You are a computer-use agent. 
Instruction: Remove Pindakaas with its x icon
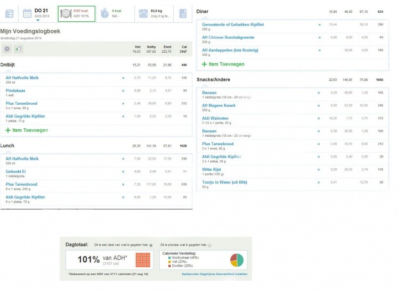123,90
